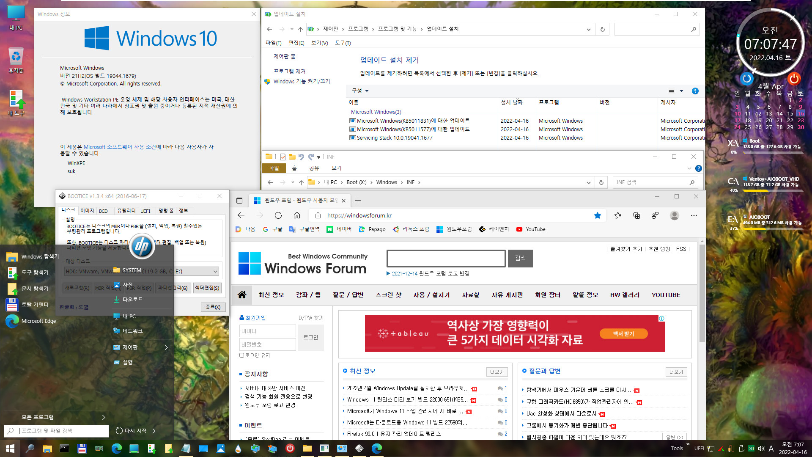Click the forum 검색 button
The width and height of the screenshot is (812, 457).
point(520,258)
